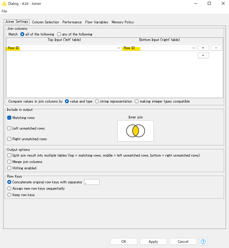
Task: Check Hiliting enabled
Action: pos(9,168)
